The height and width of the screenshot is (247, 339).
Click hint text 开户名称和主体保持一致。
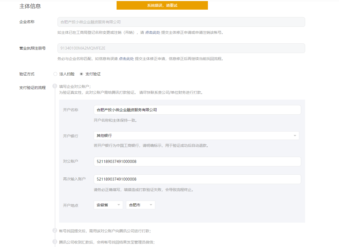coord(116,120)
